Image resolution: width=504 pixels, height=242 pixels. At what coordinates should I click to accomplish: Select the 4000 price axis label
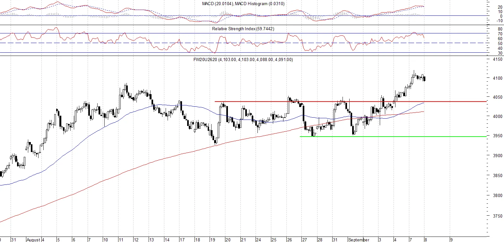[x=498, y=116]
